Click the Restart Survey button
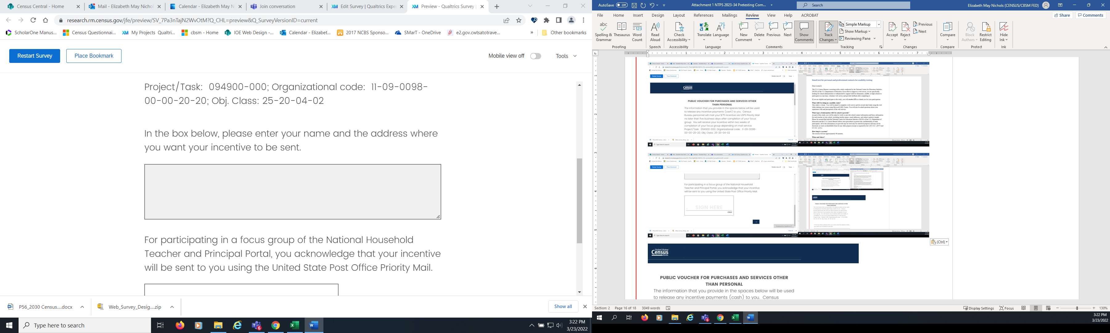Image resolution: width=1110 pixels, height=333 pixels. 35,56
